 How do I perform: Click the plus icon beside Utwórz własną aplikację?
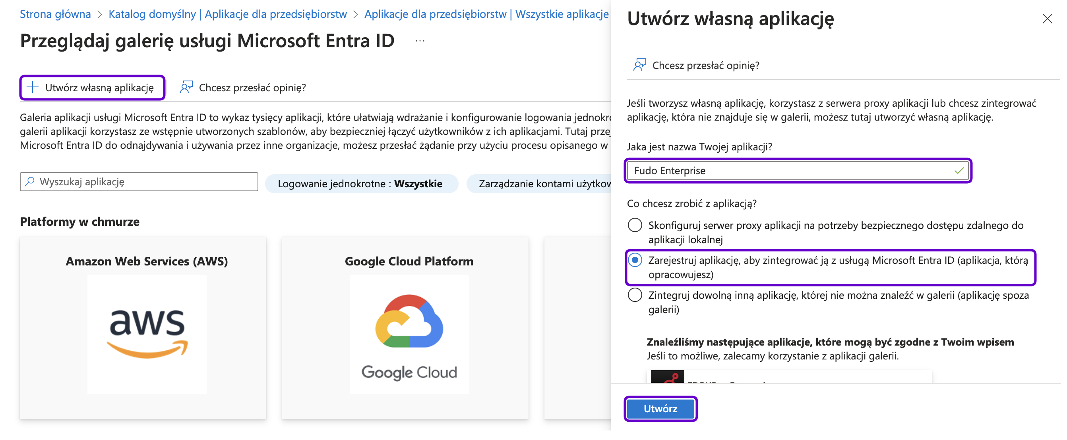point(32,88)
